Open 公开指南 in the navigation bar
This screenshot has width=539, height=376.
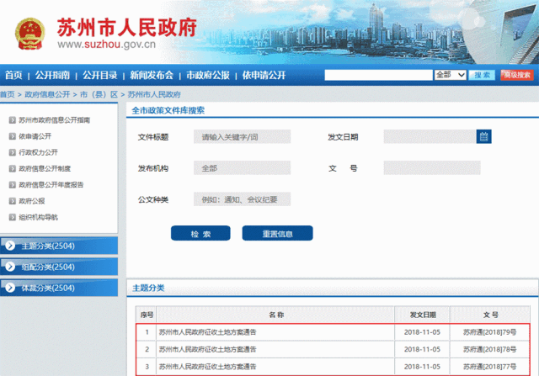click(x=52, y=75)
